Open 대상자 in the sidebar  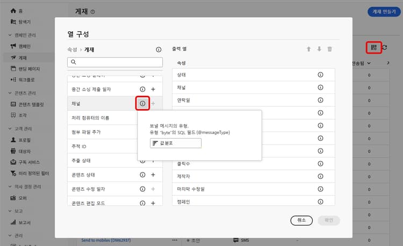pos(20,151)
